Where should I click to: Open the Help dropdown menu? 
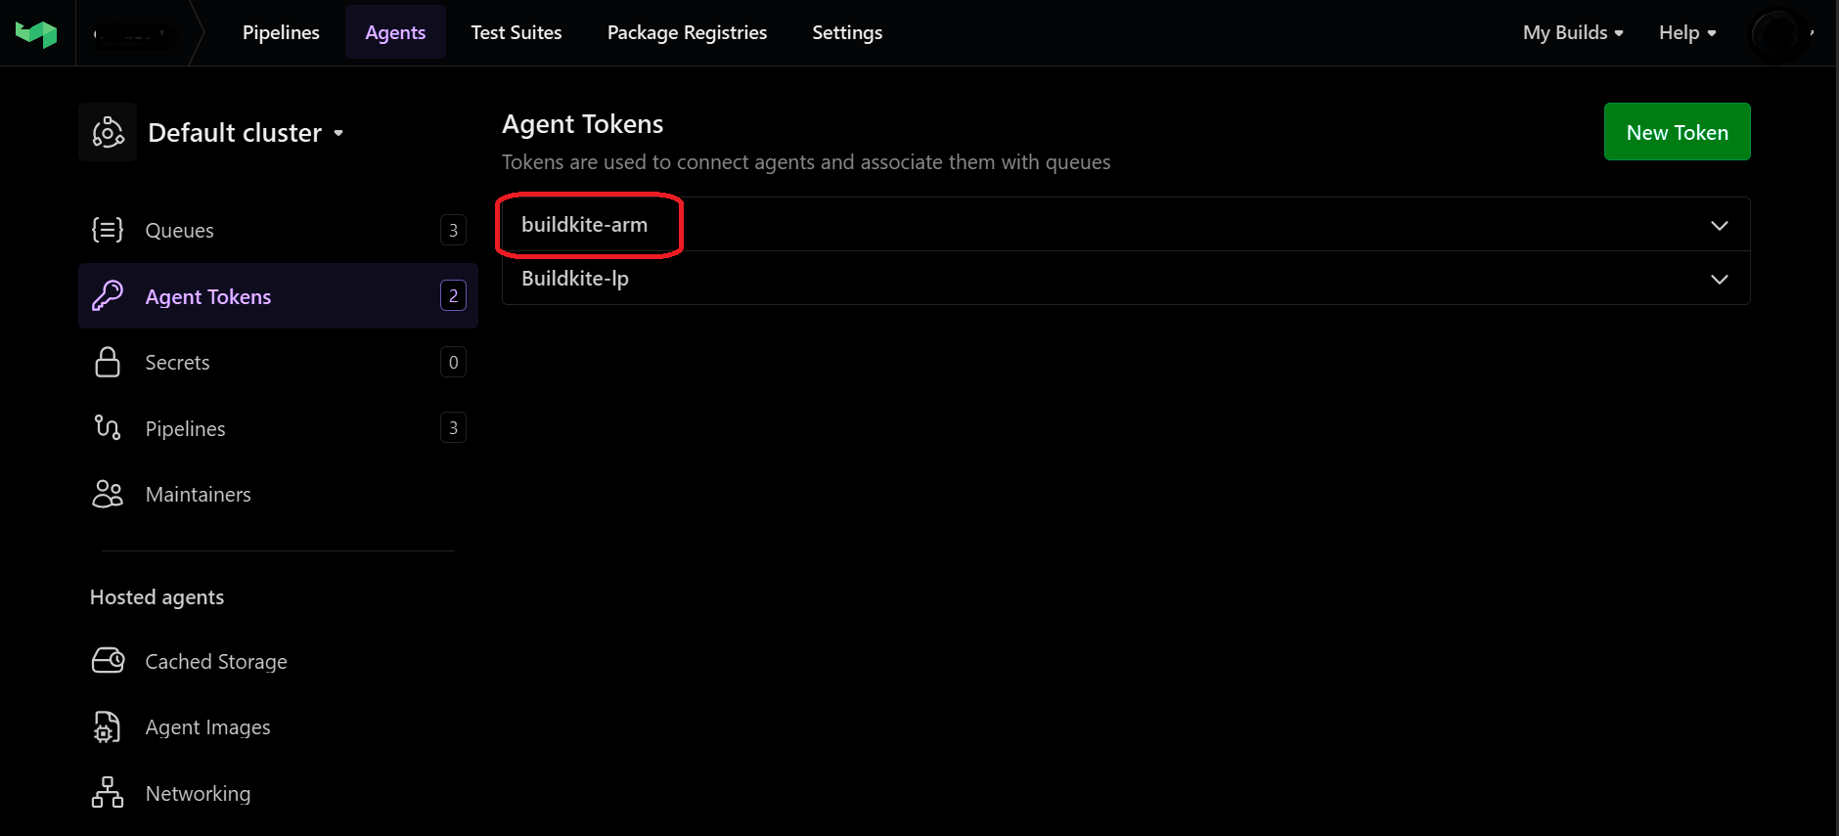coord(1687,32)
